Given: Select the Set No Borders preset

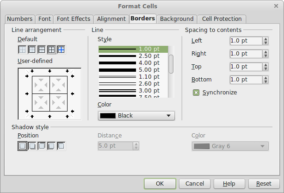Looking at the screenshot, I should 22,49.
